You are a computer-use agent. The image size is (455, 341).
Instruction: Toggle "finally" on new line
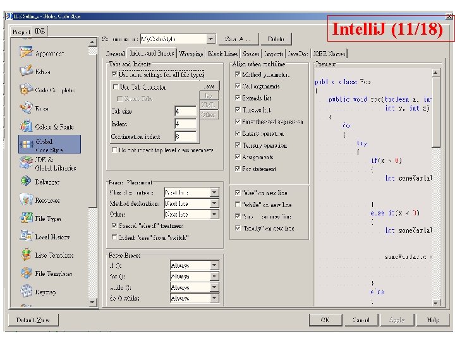click(x=238, y=228)
